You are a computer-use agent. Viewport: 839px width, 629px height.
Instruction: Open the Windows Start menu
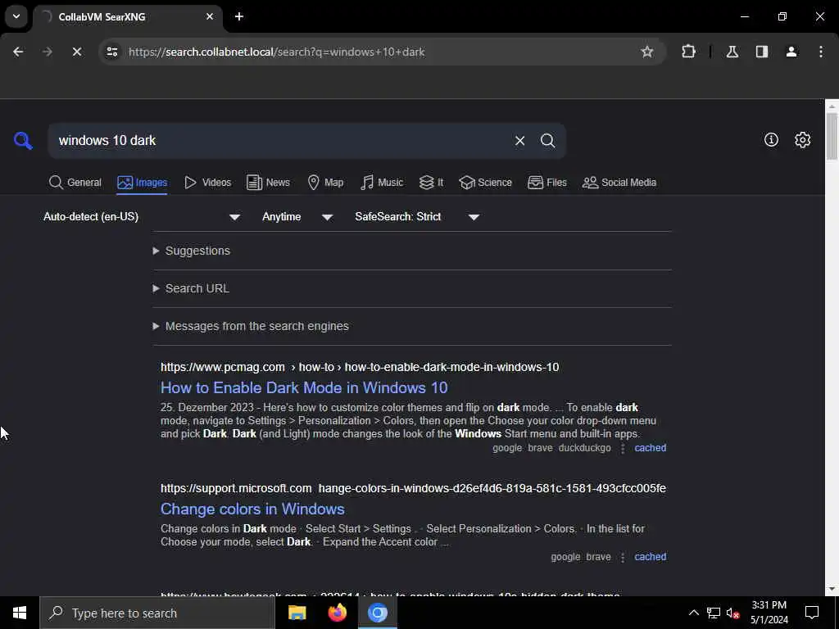(x=20, y=613)
